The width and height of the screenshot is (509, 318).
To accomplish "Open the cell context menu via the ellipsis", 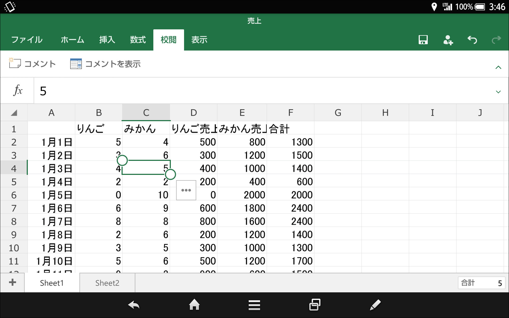I will point(186,190).
